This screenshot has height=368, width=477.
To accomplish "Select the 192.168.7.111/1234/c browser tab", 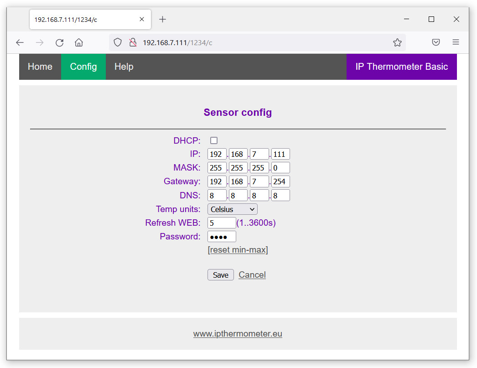I will 90,20.
